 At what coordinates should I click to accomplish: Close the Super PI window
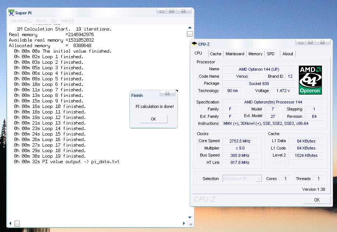[184, 11]
